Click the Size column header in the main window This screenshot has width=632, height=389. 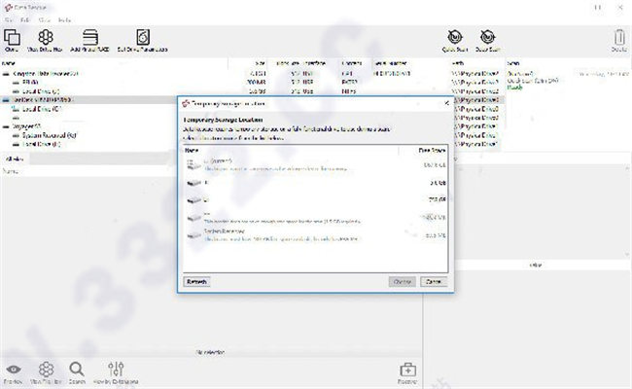coord(260,63)
